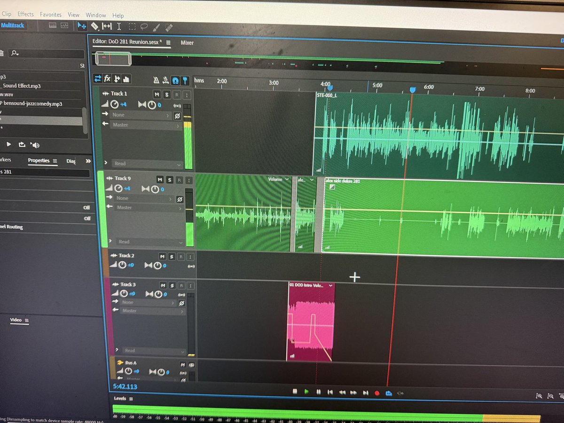Screen dimensions: 564x423
Task: Select the Spot Healing Brush tool
Action: click(169, 28)
